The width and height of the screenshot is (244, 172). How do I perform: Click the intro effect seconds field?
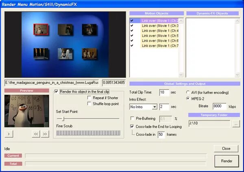pyautogui.click(x=164, y=107)
